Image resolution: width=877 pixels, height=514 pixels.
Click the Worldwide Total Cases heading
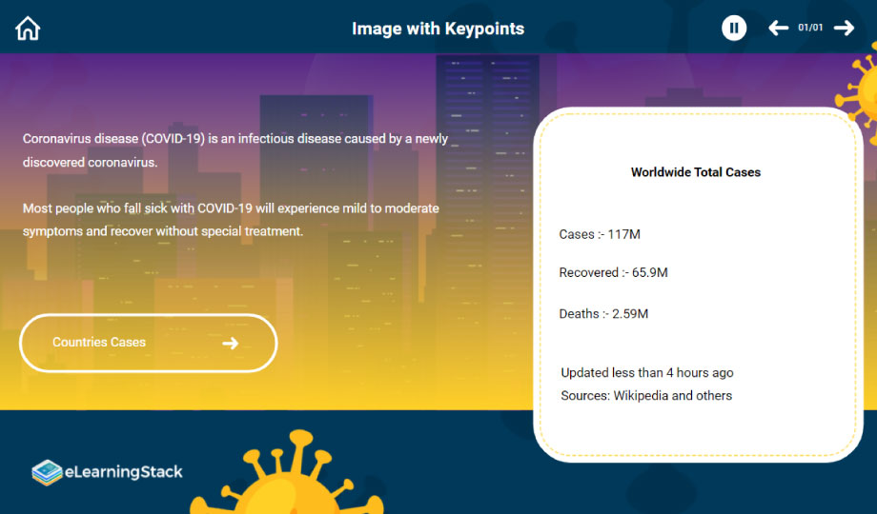click(696, 172)
